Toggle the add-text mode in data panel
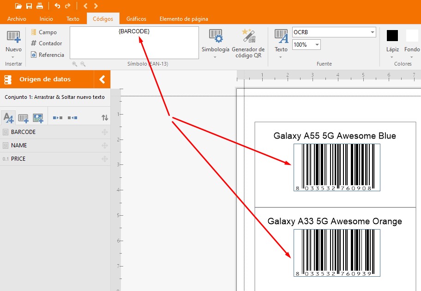Screen dimensions: 421x291 pyautogui.click(x=8, y=118)
